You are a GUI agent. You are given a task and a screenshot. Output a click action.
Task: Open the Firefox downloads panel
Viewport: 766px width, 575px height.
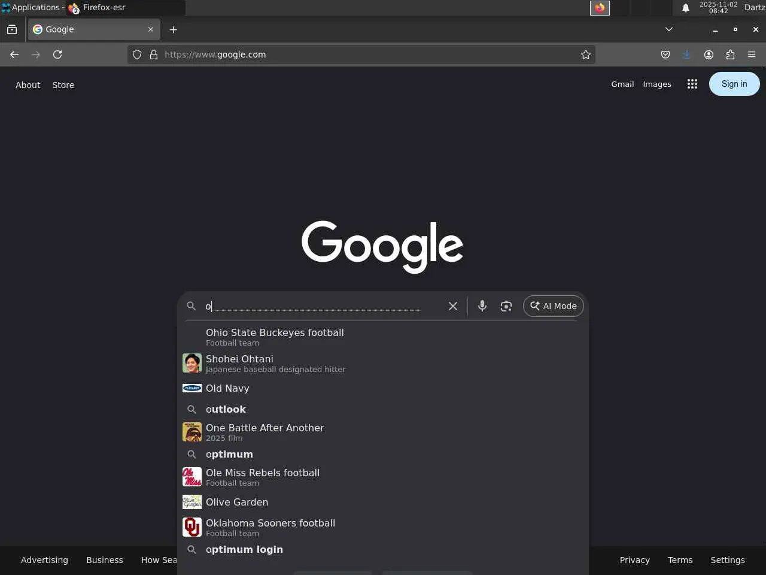(x=686, y=55)
